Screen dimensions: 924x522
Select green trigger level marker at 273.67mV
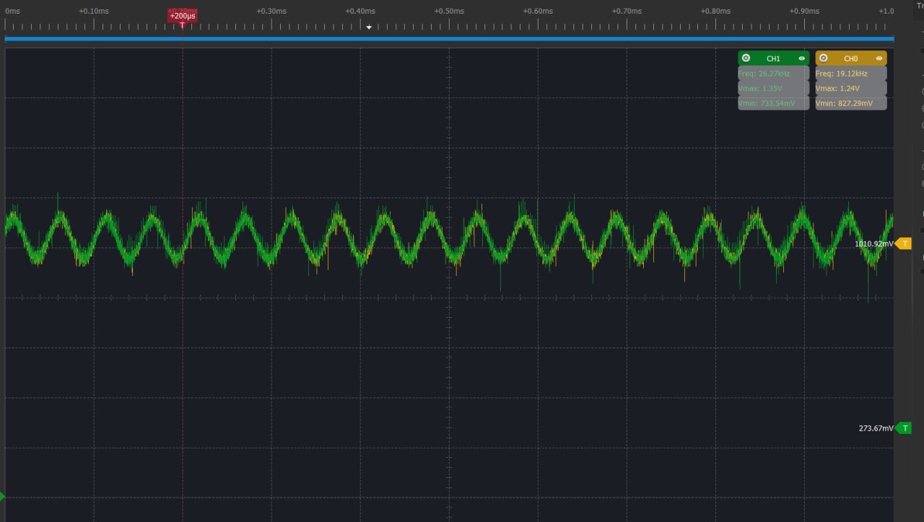[x=904, y=428]
